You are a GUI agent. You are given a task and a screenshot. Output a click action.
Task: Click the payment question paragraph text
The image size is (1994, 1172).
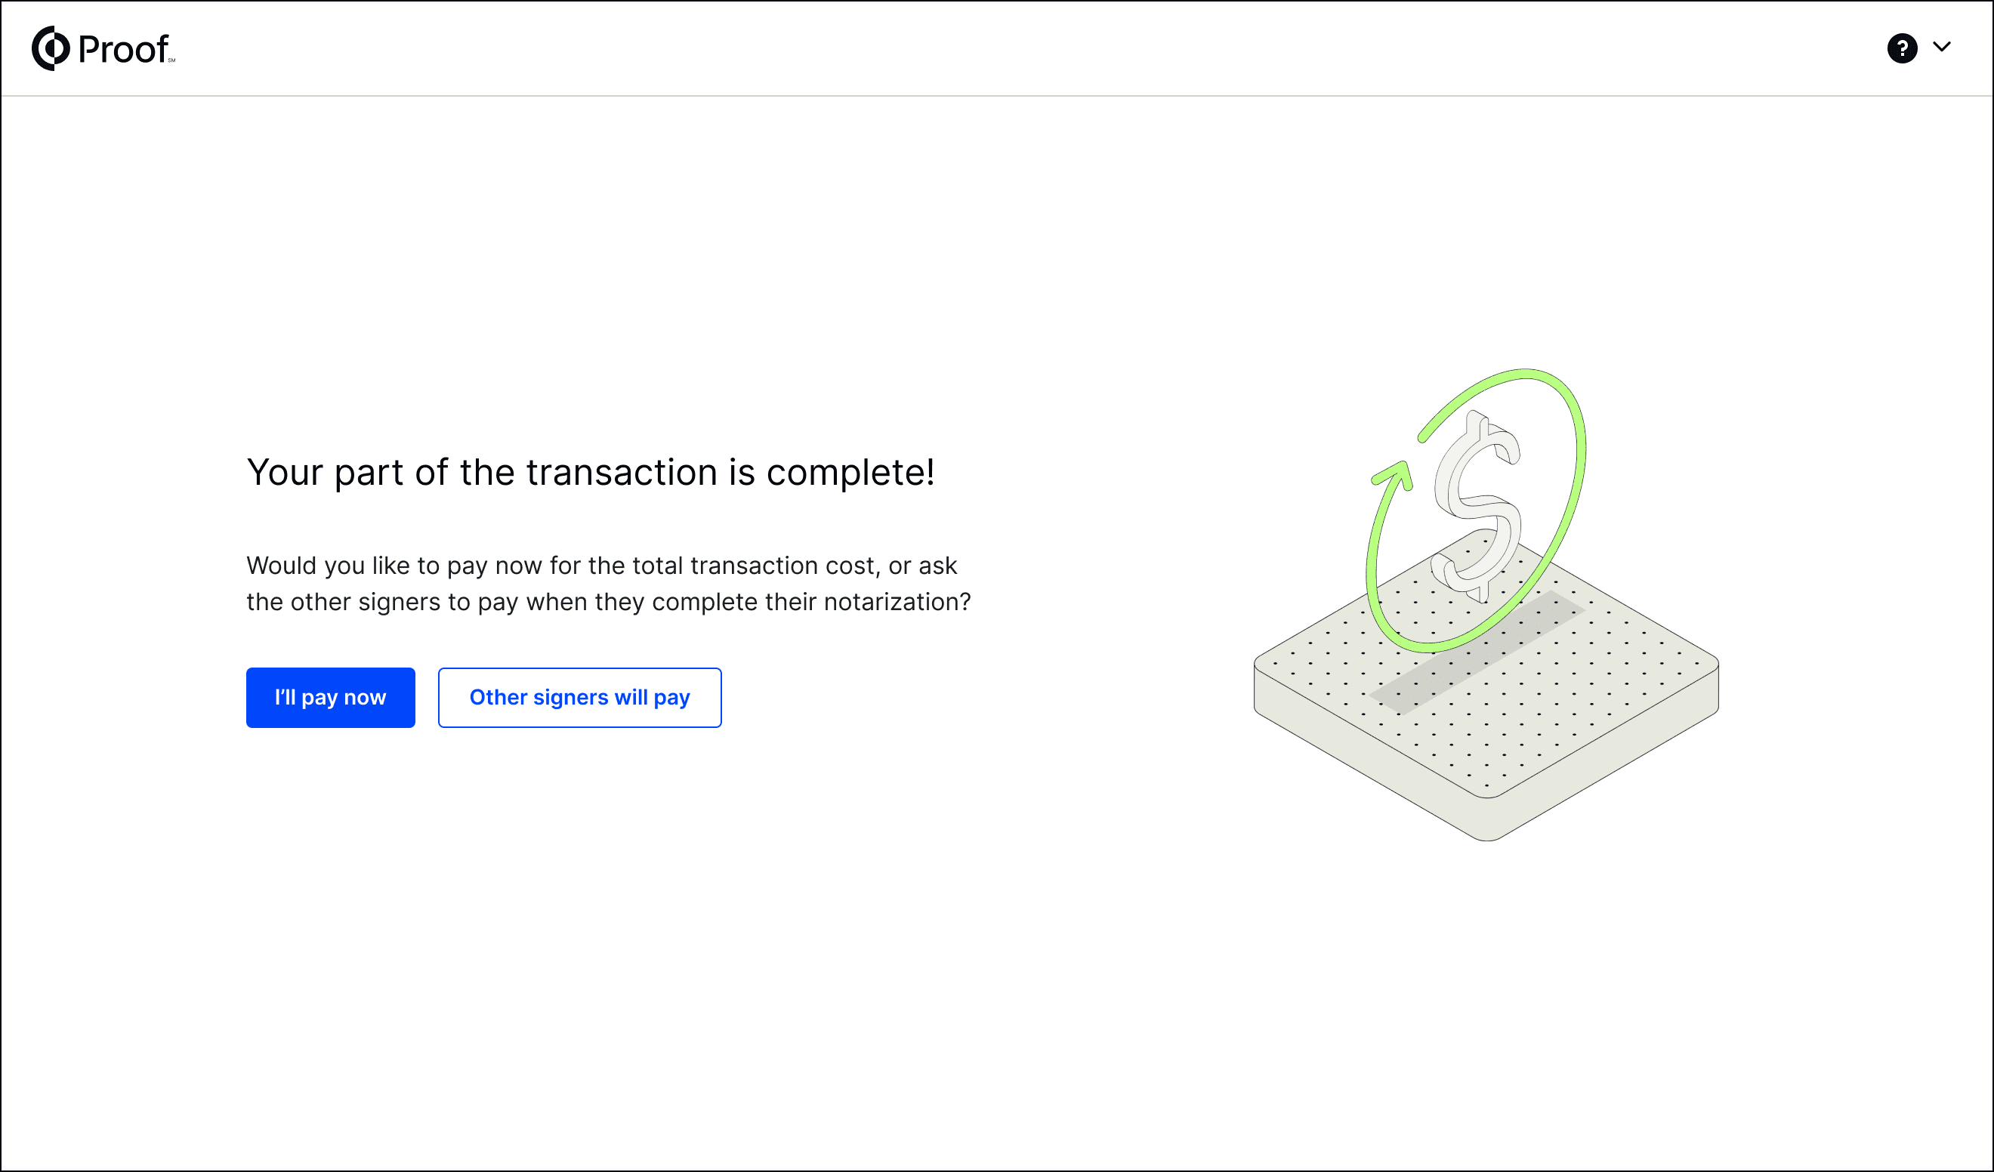(609, 583)
